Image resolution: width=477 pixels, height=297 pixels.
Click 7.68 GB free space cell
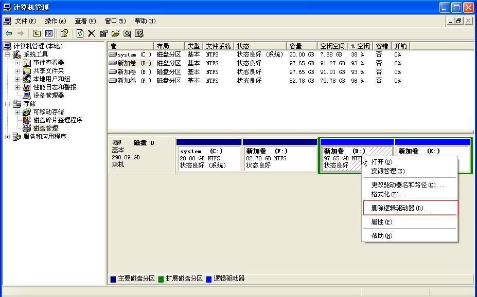[331, 54]
